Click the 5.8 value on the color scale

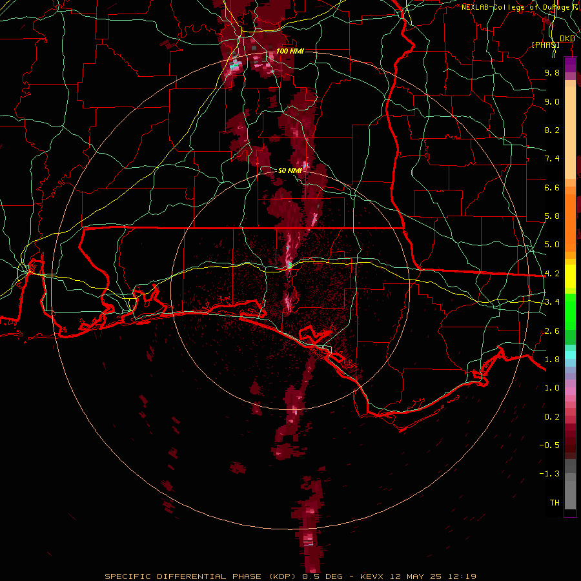[x=552, y=216]
